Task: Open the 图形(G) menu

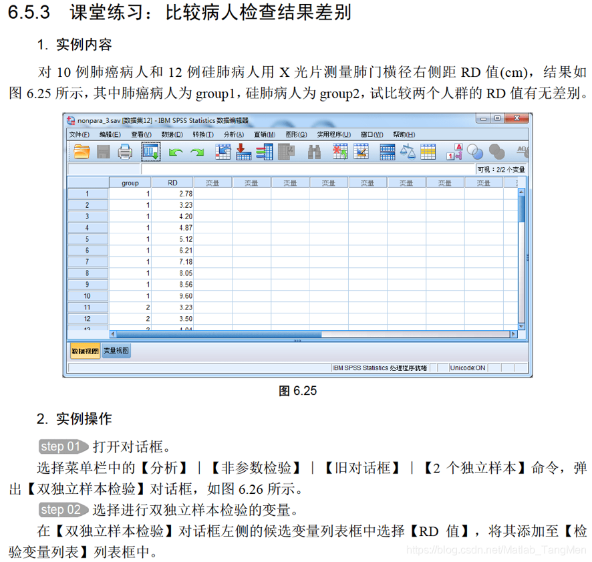Action: (297, 134)
